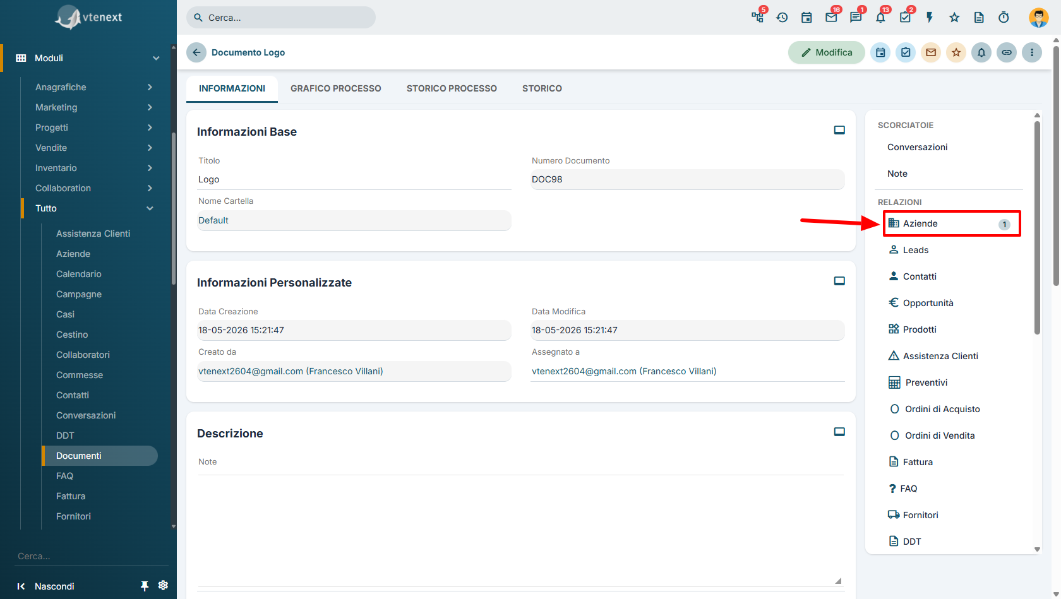Follow record with the bell button
Image resolution: width=1061 pixels, height=599 pixels.
tap(981, 52)
